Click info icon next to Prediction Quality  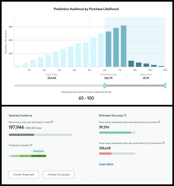[x=31, y=145]
